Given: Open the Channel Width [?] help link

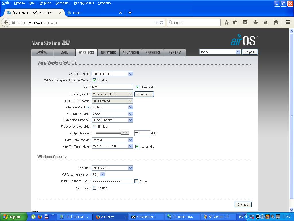Looking at the screenshot, I should 88,108.
